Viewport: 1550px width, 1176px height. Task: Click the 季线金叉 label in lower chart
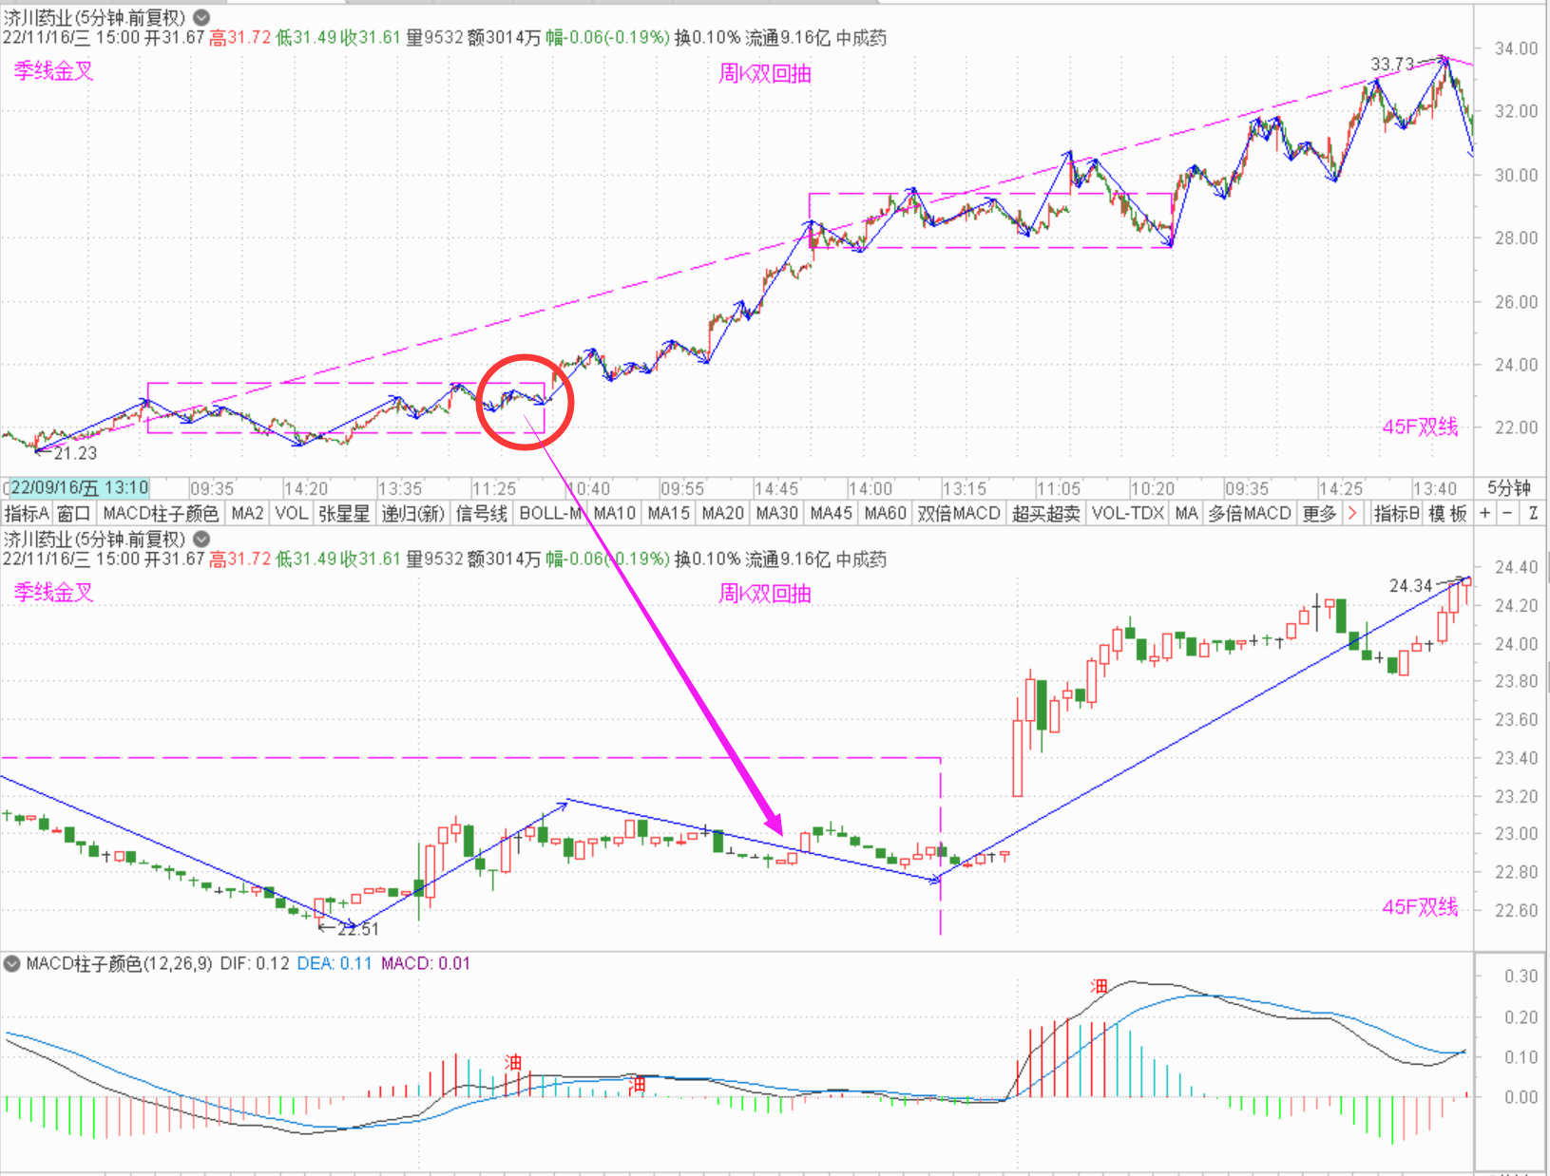pos(54,593)
